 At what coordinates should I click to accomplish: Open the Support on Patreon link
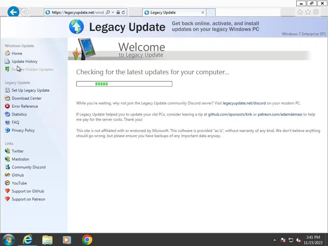click(x=29, y=199)
